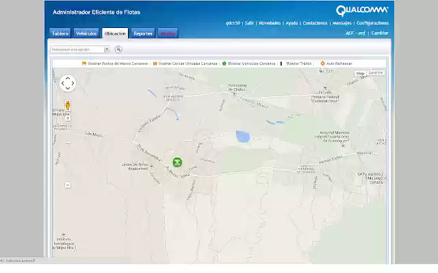The width and height of the screenshot is (438, 273).
Task: Click the flag icon for points of interest
Action: click(84, 63)
